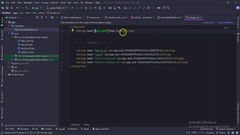Select Play_Activity class in tree
Screen dimensions: 240x135
click(x=27, y=45)
